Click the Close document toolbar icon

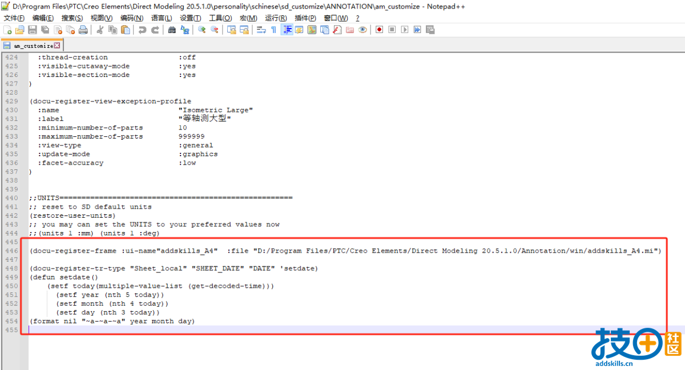58,30
